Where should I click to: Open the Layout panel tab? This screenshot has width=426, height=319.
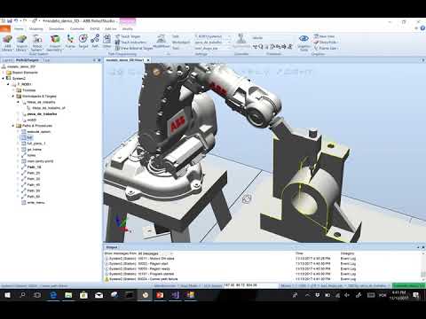[8, 60]
